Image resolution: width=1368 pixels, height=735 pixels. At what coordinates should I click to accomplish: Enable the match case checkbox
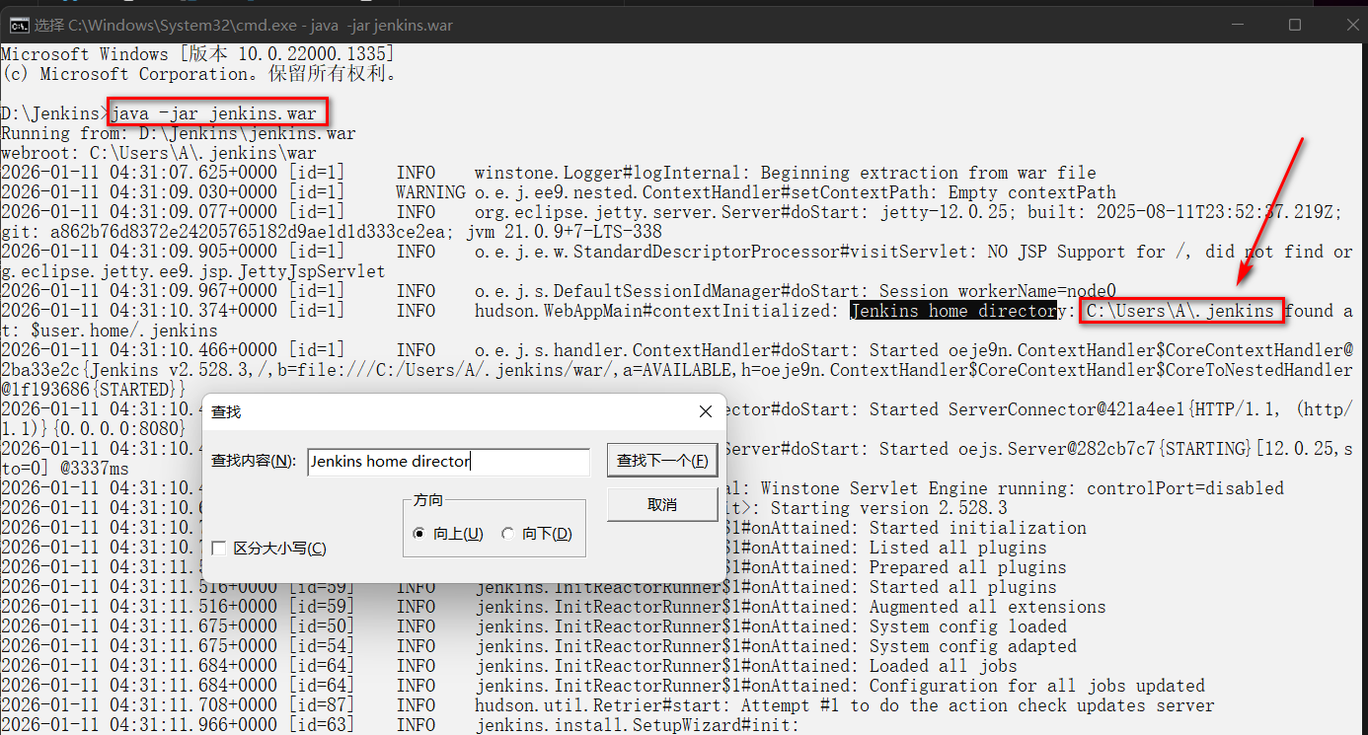(x=219, y=548)
